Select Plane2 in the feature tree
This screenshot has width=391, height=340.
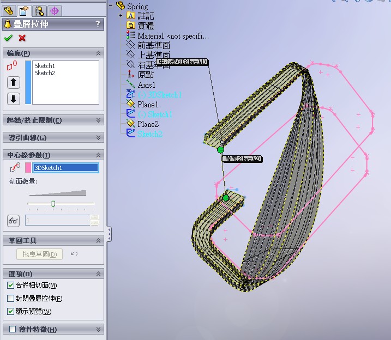[x=148, y=124]
